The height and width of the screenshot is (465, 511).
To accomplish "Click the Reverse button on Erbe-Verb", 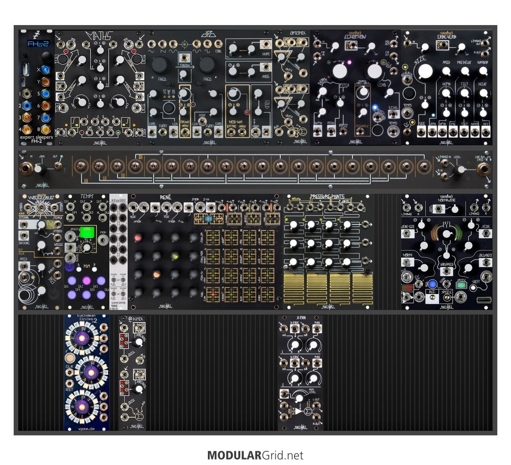I will (x=409, y=93).
